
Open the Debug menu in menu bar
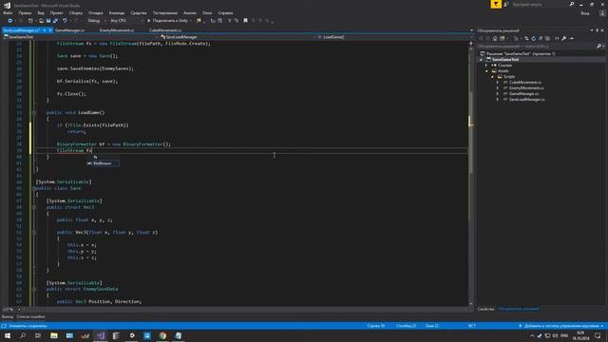click(x=95, y=12)
